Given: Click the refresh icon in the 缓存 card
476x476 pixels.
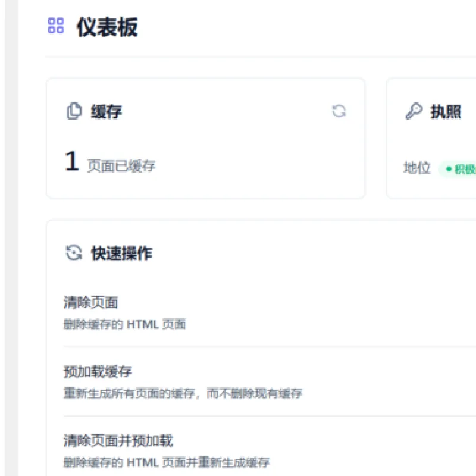Looking at the screenshot, I should pos(339,111).
